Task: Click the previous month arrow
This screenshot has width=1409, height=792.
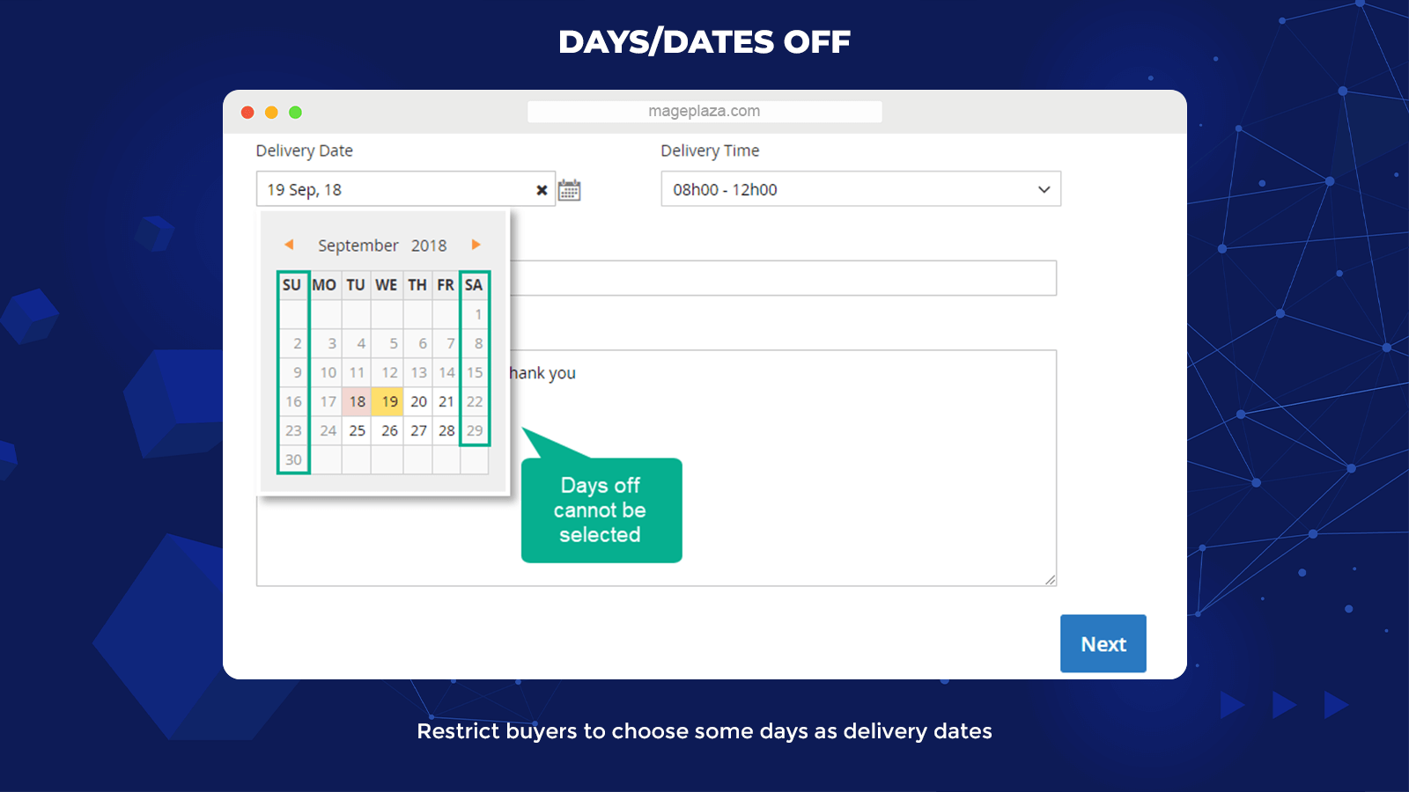Action: (x=288, y=245)
